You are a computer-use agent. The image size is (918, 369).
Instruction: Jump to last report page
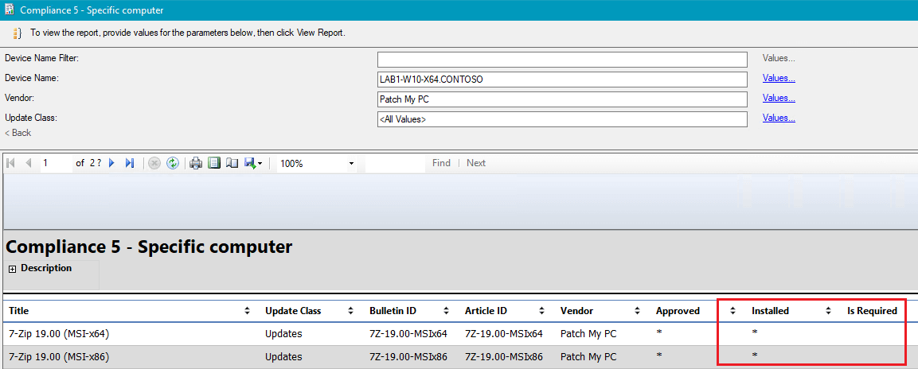coord(130,163)
